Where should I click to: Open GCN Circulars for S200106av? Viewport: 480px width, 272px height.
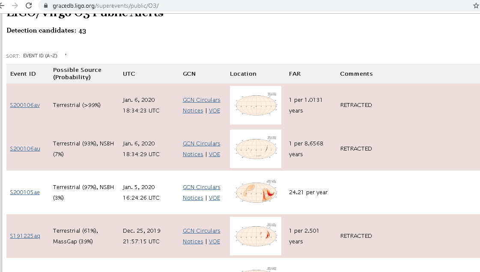pos(201,100)
